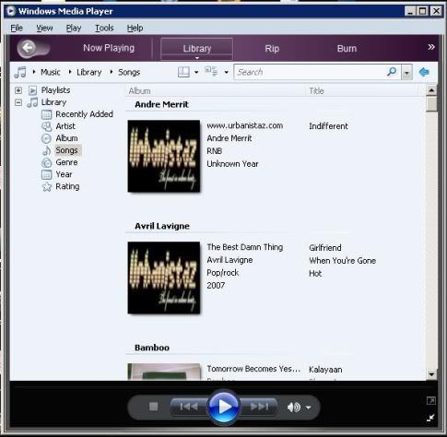Click the Year calendar icon in sidebar
The image size is (447, 437).
(46, 174)
